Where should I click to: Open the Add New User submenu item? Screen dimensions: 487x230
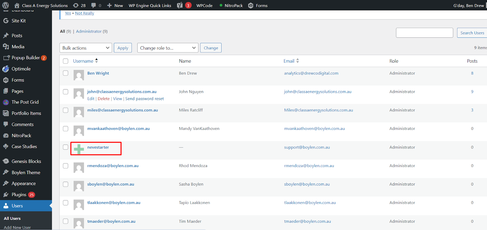(17, 228)
